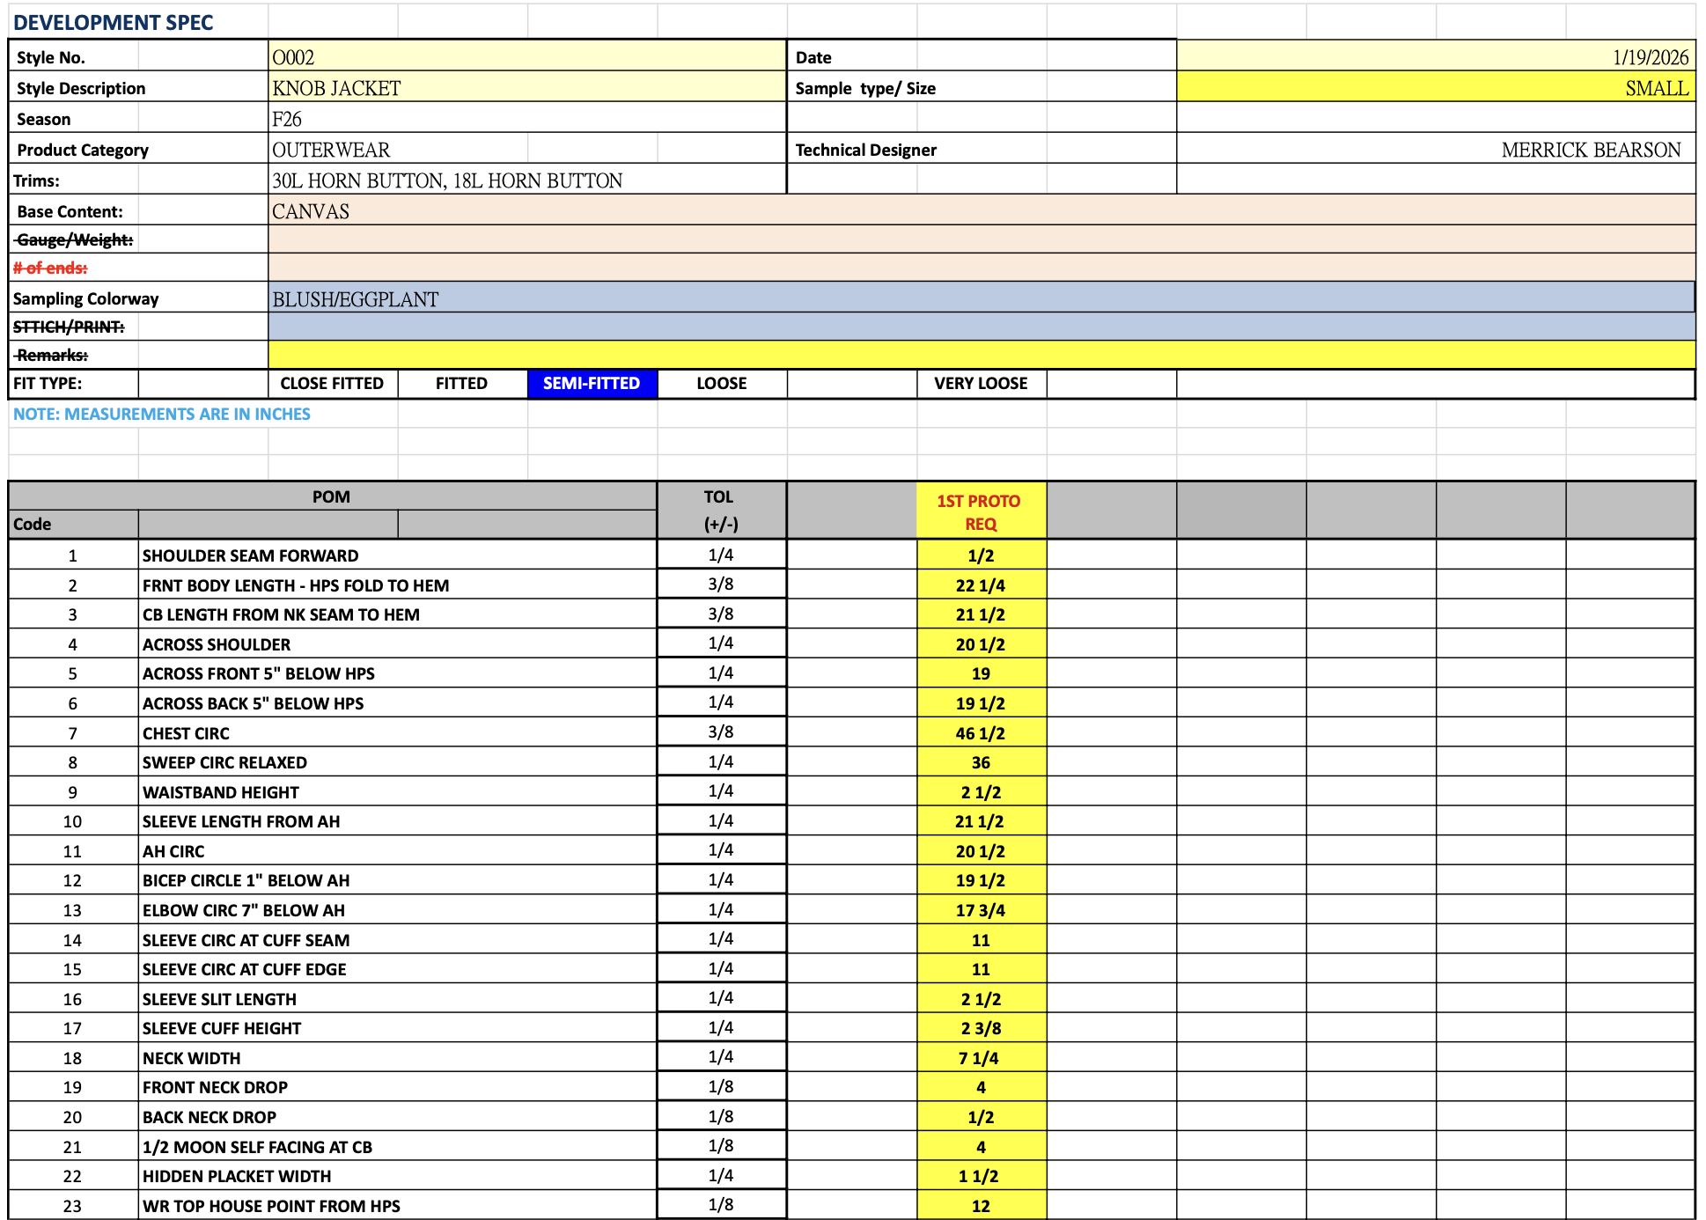Click the LOOSE fit type option
Viewport: 1706px width, 1220px height.
coord(721,384)
